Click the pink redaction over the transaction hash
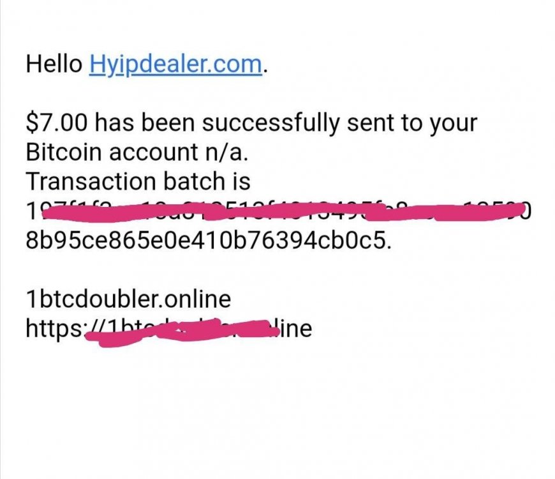Viewport: 555px width, 479px height. [284, 212]
